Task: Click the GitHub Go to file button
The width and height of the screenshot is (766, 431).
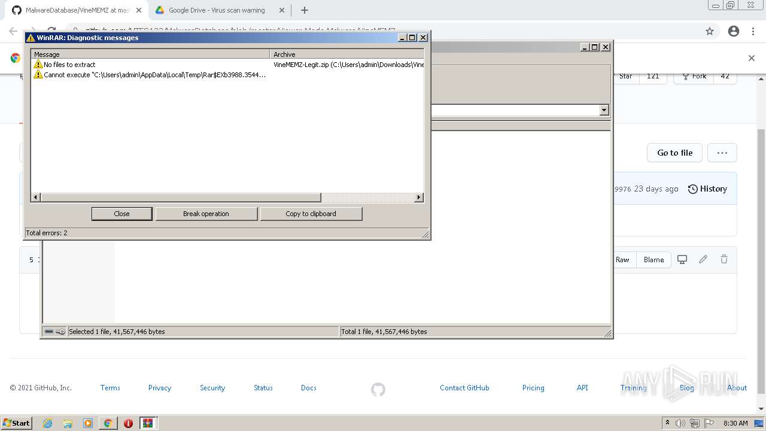Action: [x=674, y=153]
